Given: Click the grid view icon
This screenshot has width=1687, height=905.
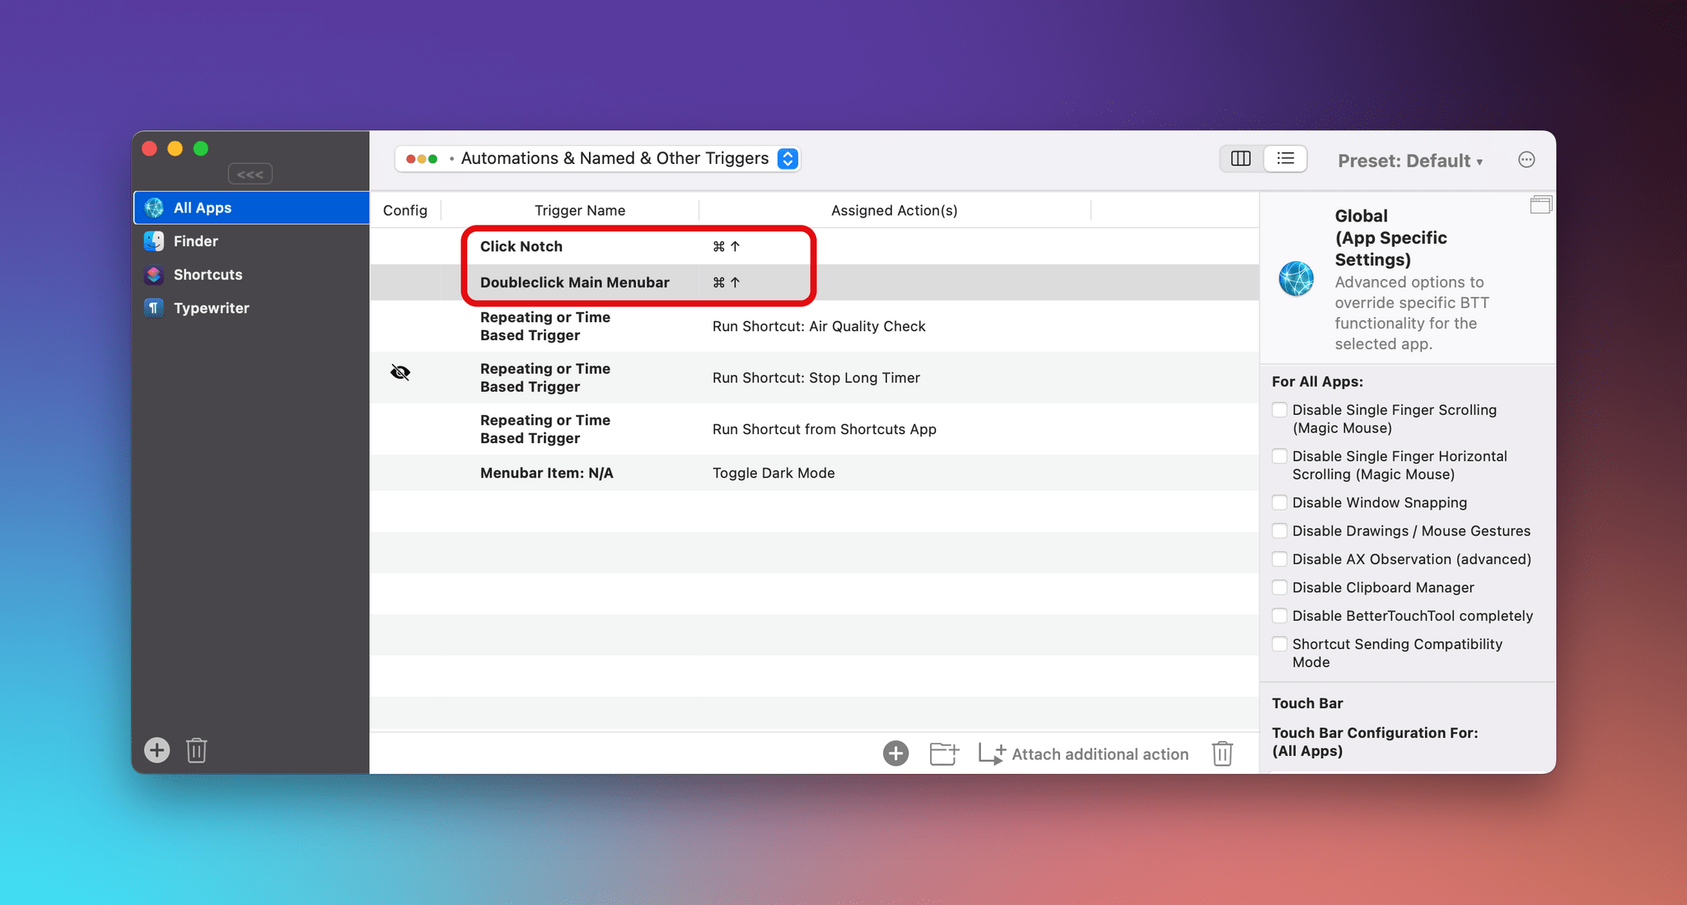Looking at the screenshot, I should (x=1242, y=157).
